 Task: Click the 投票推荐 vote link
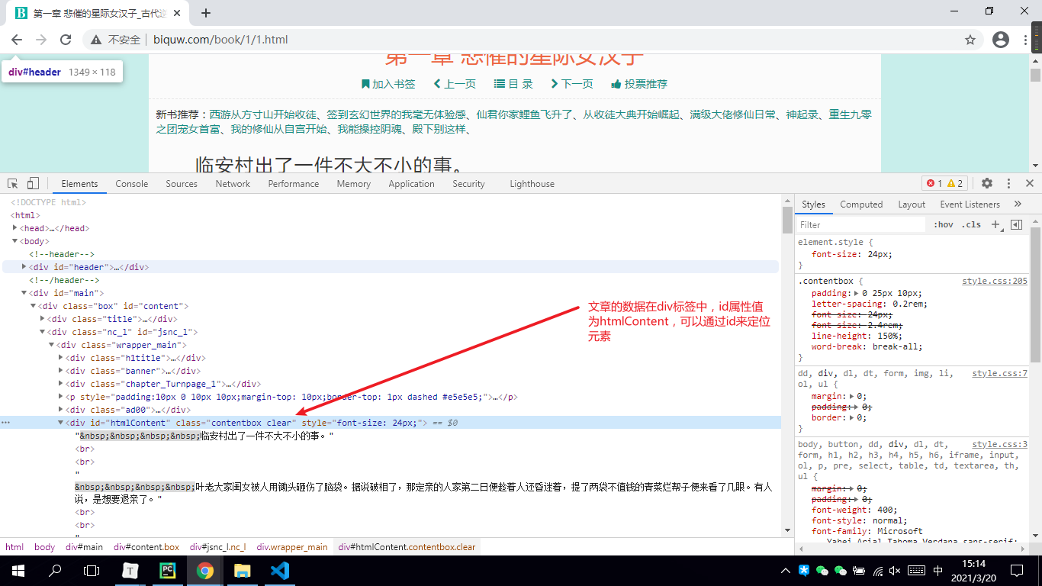tap(639, 84)
